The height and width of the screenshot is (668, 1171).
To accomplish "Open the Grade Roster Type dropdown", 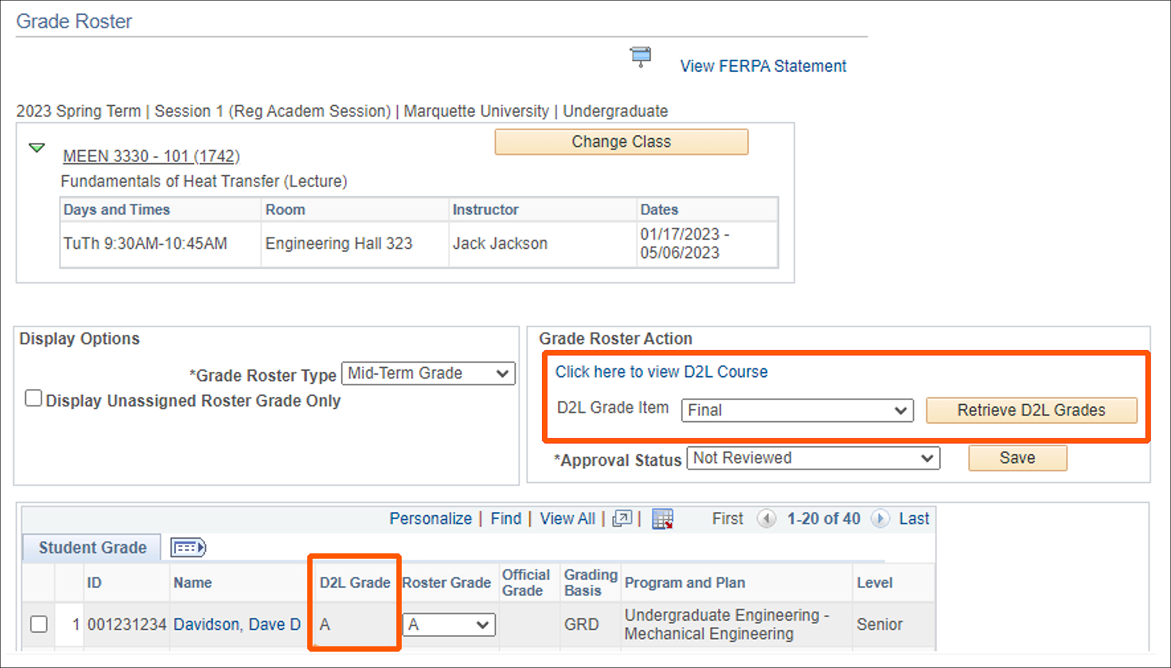I will 428,373.
